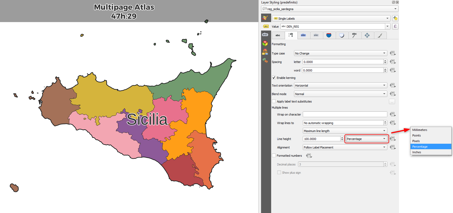The height and width of the screenshot is (213, 453).
Task: Click the substitutes configuration ellipsis button
Action: (392, 101)
